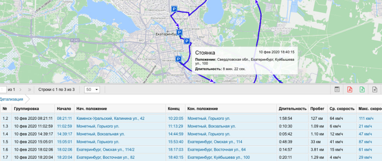The width and height of the screenshot is (382, 161).
Task: Open start time link 08:21:11
Action: 64,118
